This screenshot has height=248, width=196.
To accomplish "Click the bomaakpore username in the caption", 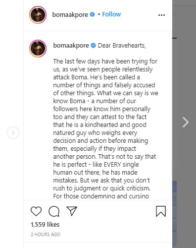I will pyautogui.click(x=71, y=46).
